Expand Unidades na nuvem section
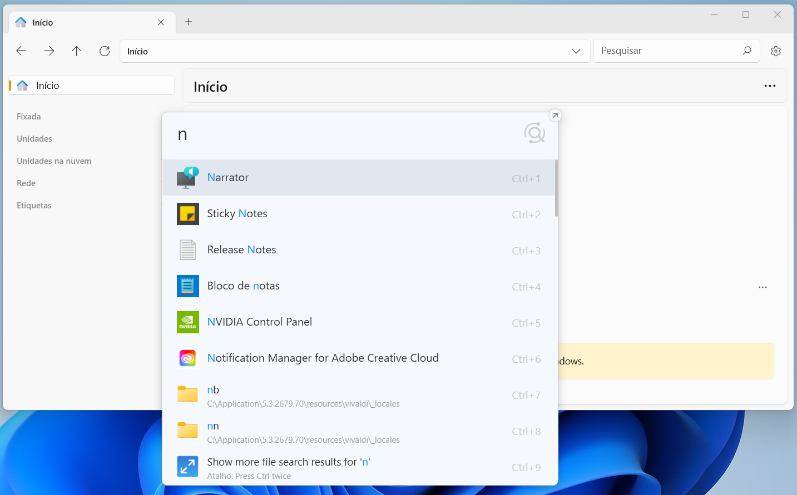This screenshot has height=495, width=797. 54,161
